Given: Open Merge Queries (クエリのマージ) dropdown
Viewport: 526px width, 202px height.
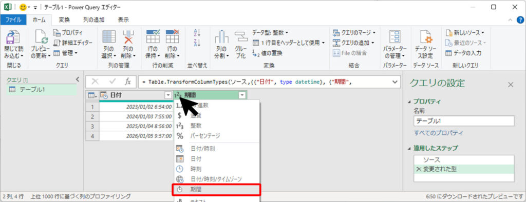Looking at the screenshot, I should pos(354,33).
